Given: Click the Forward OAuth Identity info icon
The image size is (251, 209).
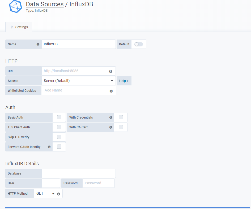Looking at the screenshot, I should [x=49, y=147].
